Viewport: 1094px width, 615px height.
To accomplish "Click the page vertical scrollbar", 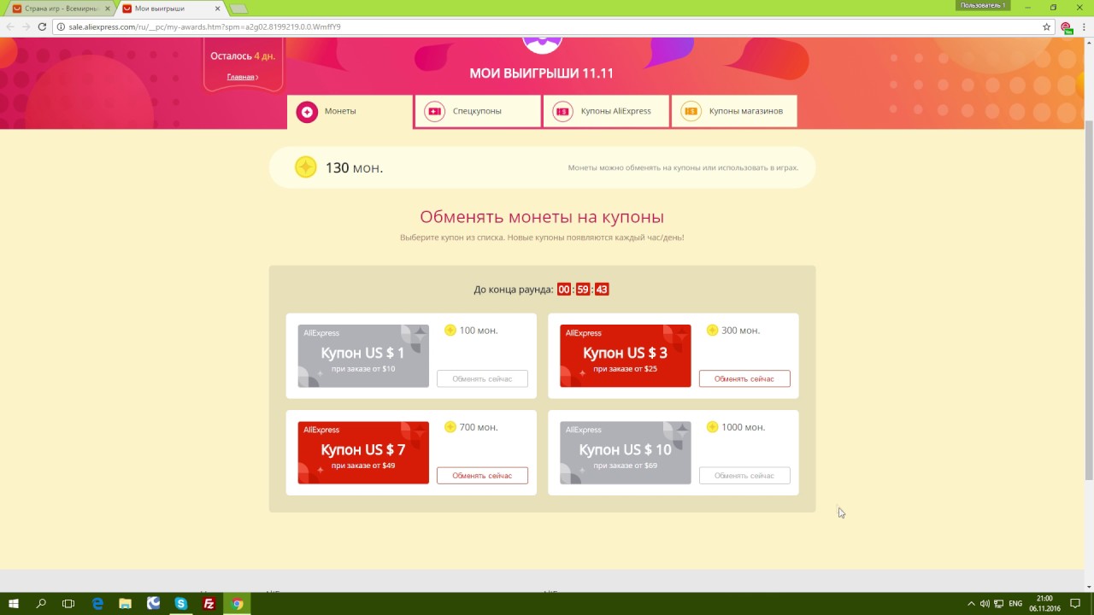I will coord(1089,299).
